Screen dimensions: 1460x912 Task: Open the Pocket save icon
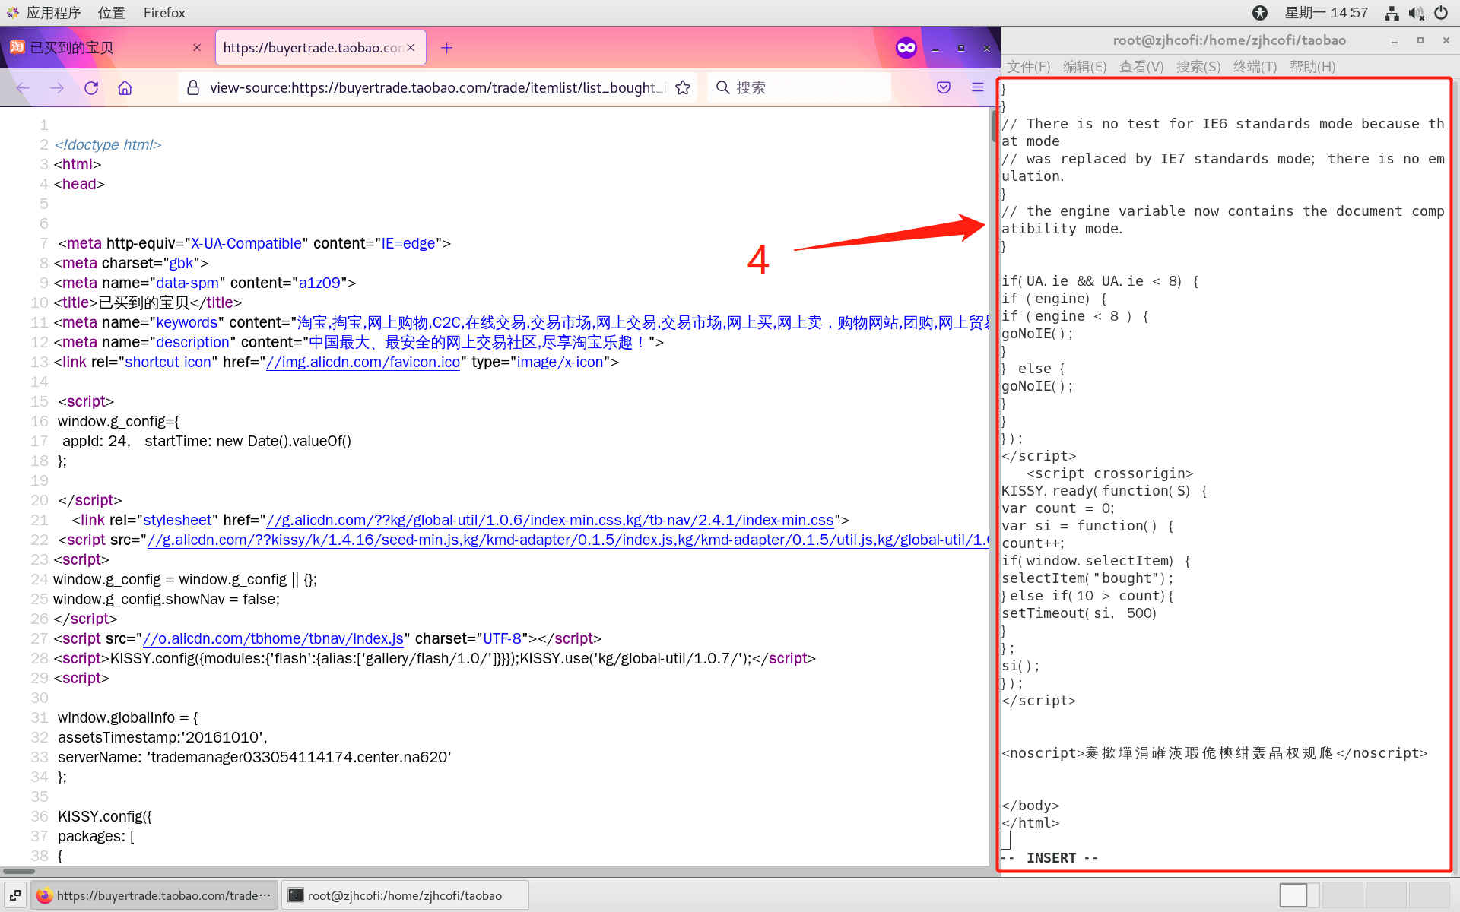(944, 88)
